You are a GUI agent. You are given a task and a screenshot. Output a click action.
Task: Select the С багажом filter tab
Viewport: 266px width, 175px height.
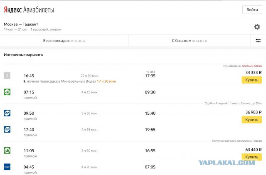pyautogui.click(x=190, y=41)
